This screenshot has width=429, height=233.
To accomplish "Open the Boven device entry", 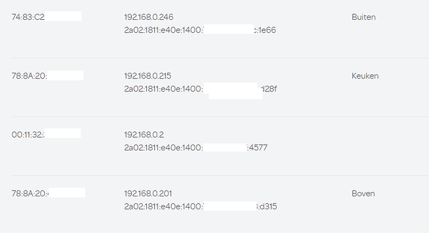I will coord(363,193).
